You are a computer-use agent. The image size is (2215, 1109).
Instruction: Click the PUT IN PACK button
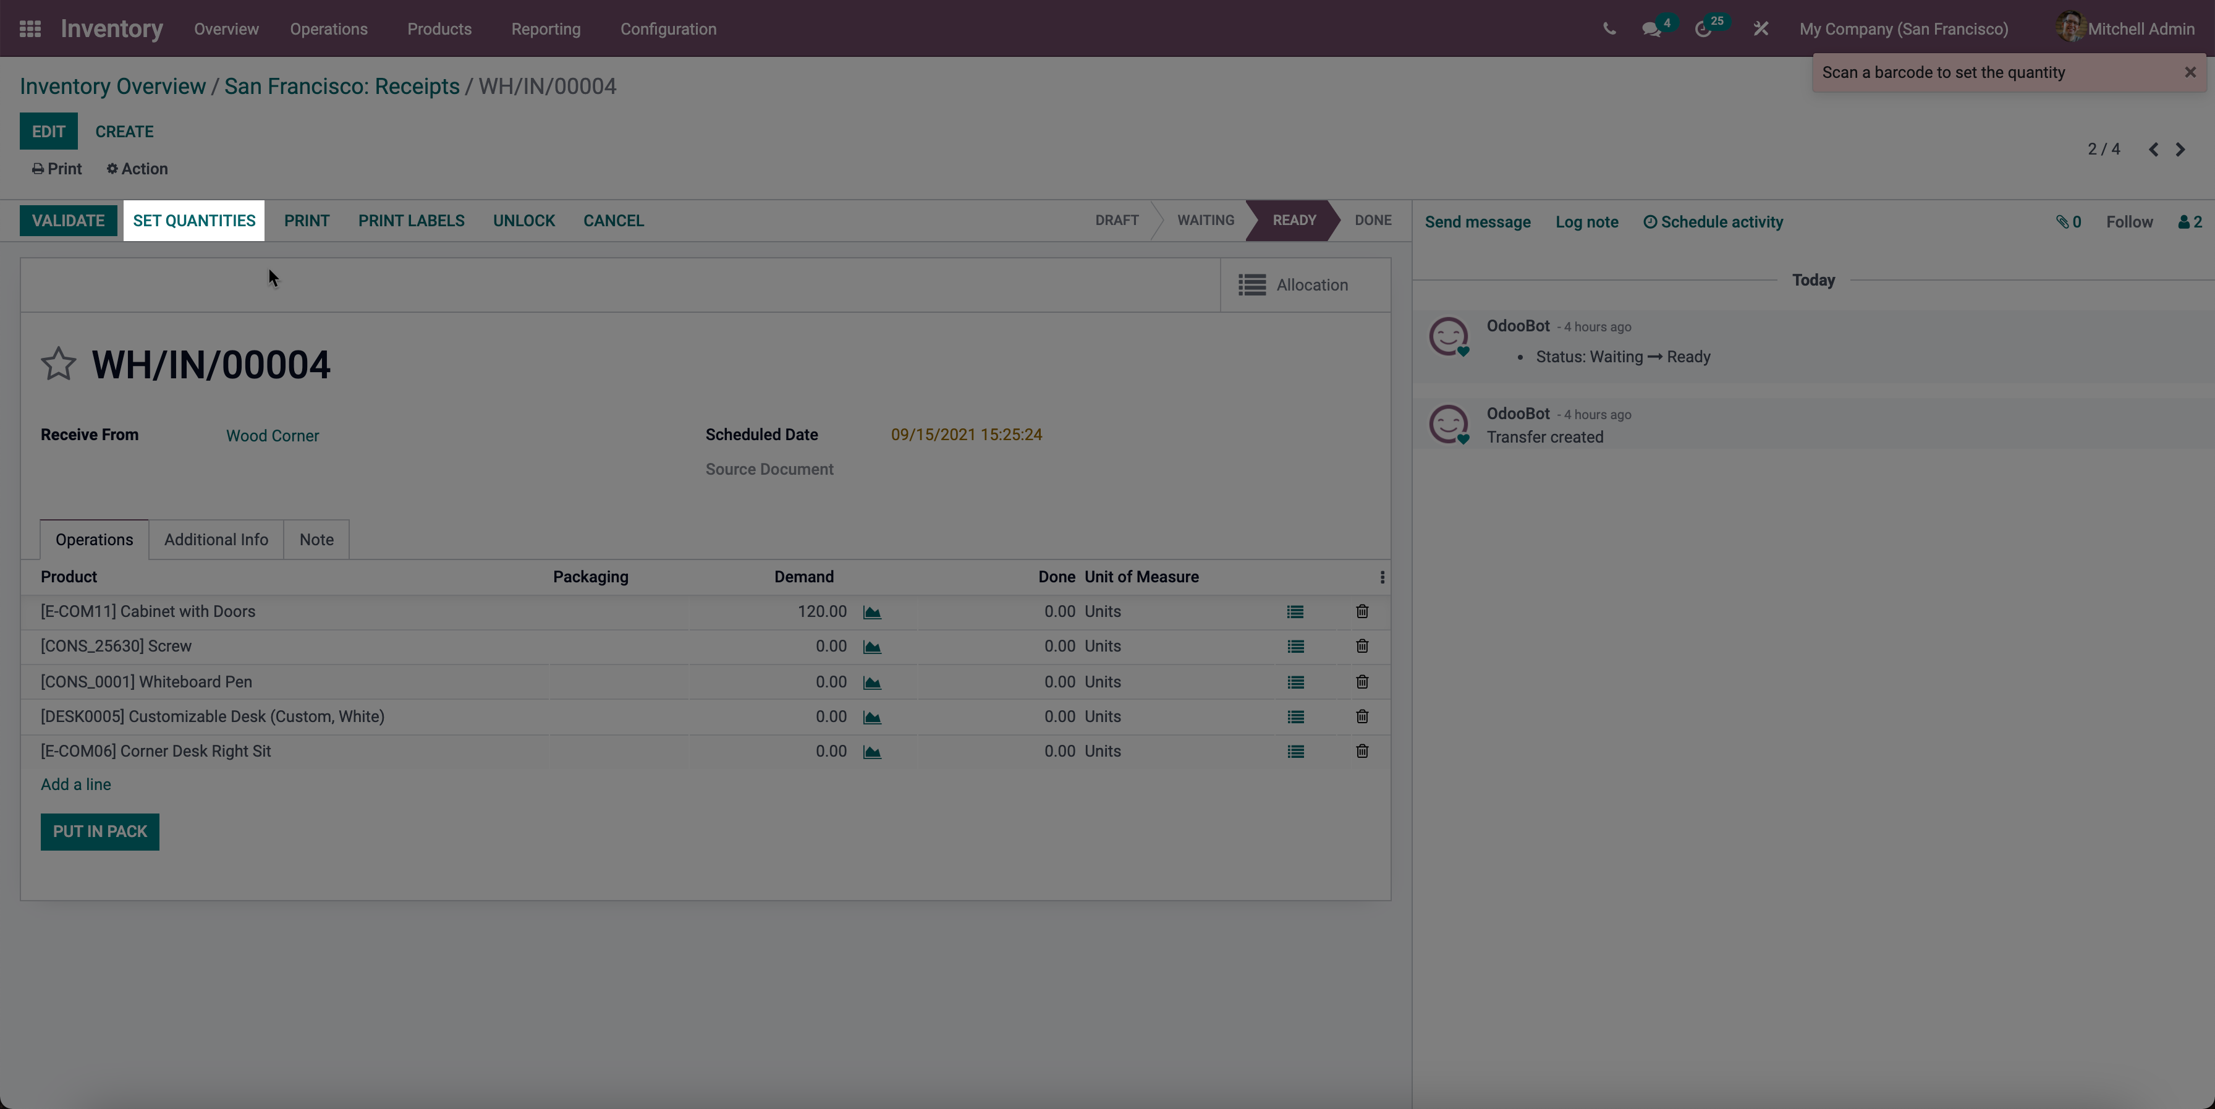99,832
